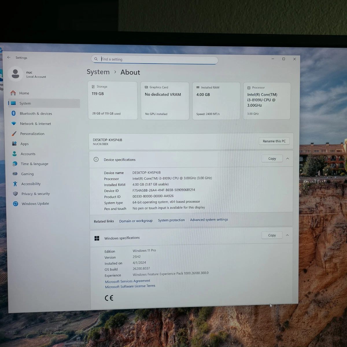This screenshot has height=347, width=347.
Task: Open Microsoft Services Agreement link
Action: pos(128,281)
